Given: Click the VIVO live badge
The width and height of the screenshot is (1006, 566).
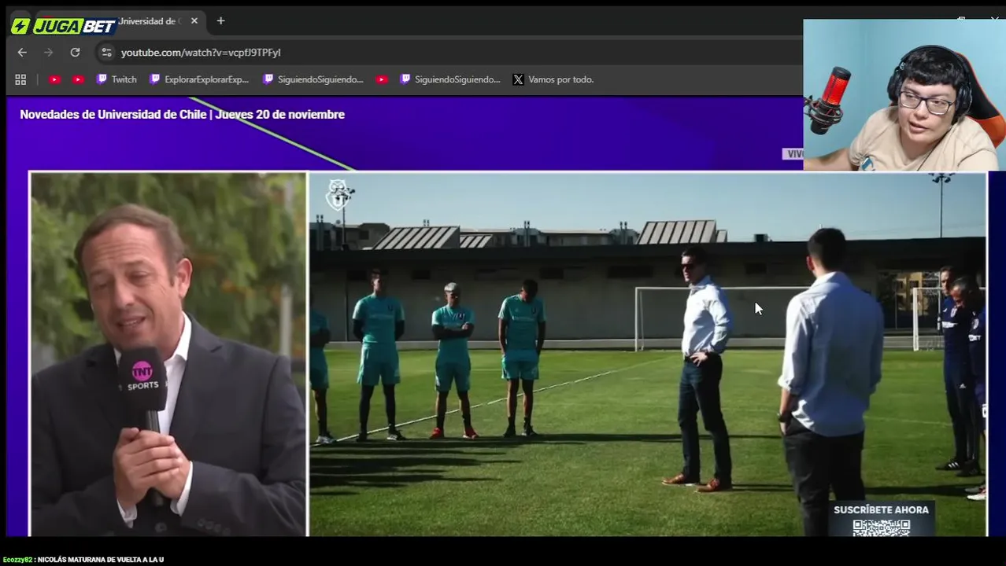Looking at the screenshot, I should [793, 154].
